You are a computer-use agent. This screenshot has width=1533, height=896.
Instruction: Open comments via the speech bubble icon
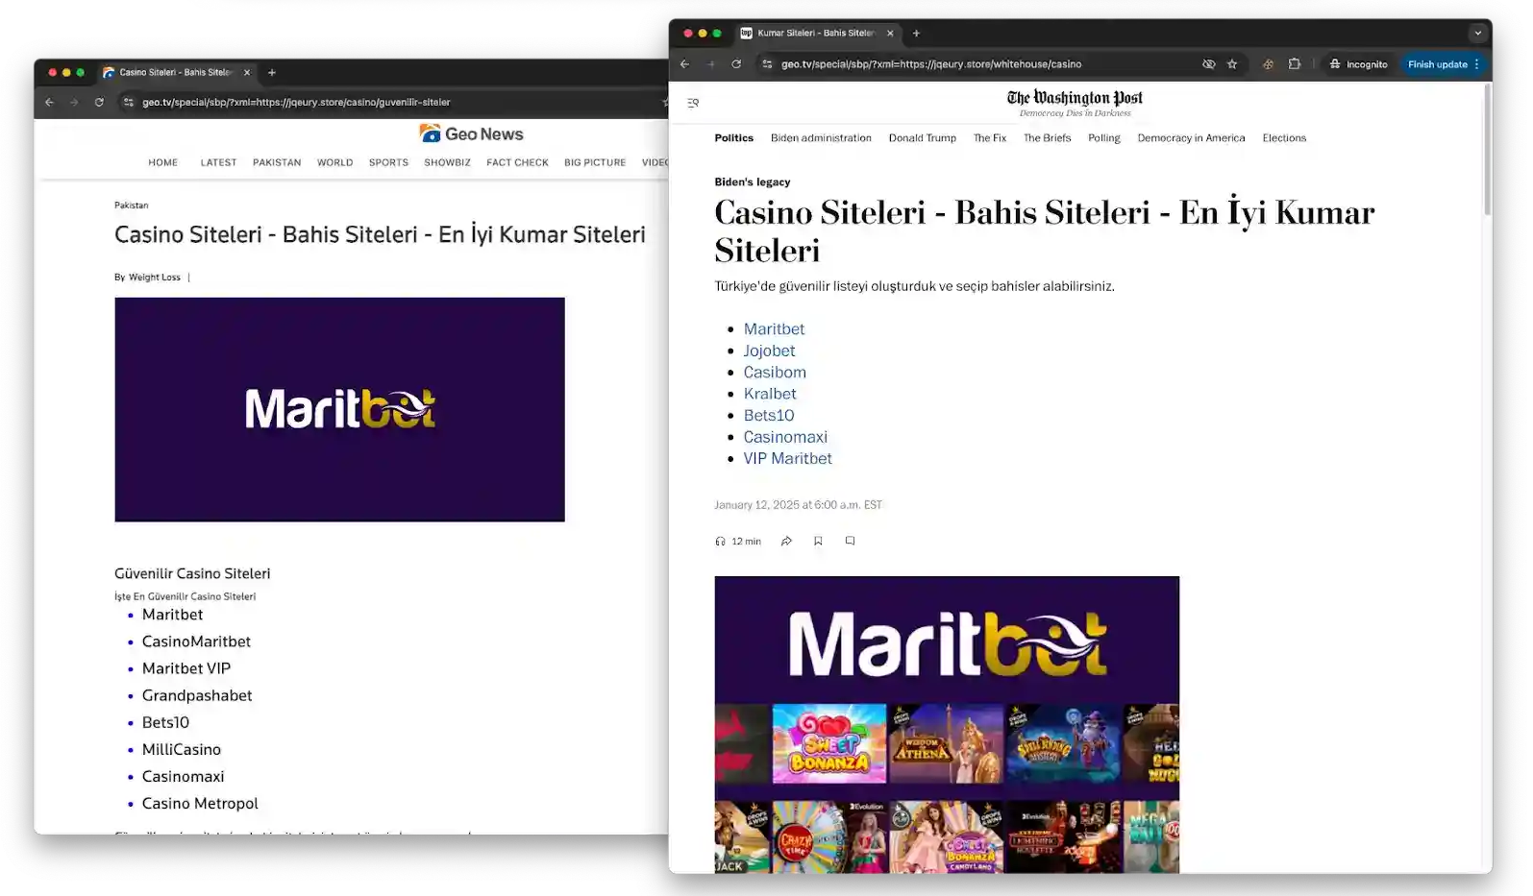[x=850, y=541]
